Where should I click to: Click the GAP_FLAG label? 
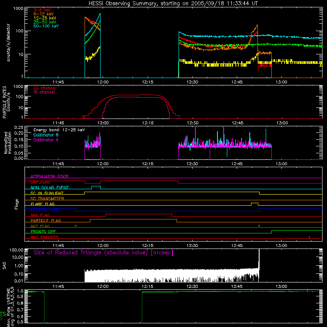click(x=40, y=182)
